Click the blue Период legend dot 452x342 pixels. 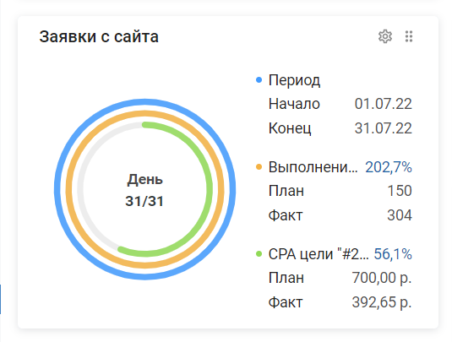259,80
